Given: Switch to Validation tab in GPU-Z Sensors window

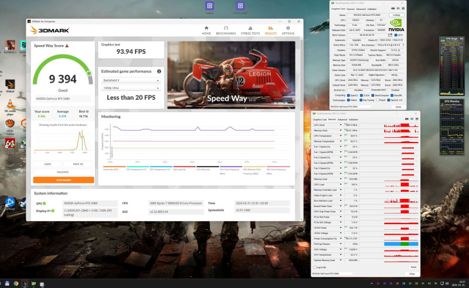Looking at the screenshot, I should (354, 120).
